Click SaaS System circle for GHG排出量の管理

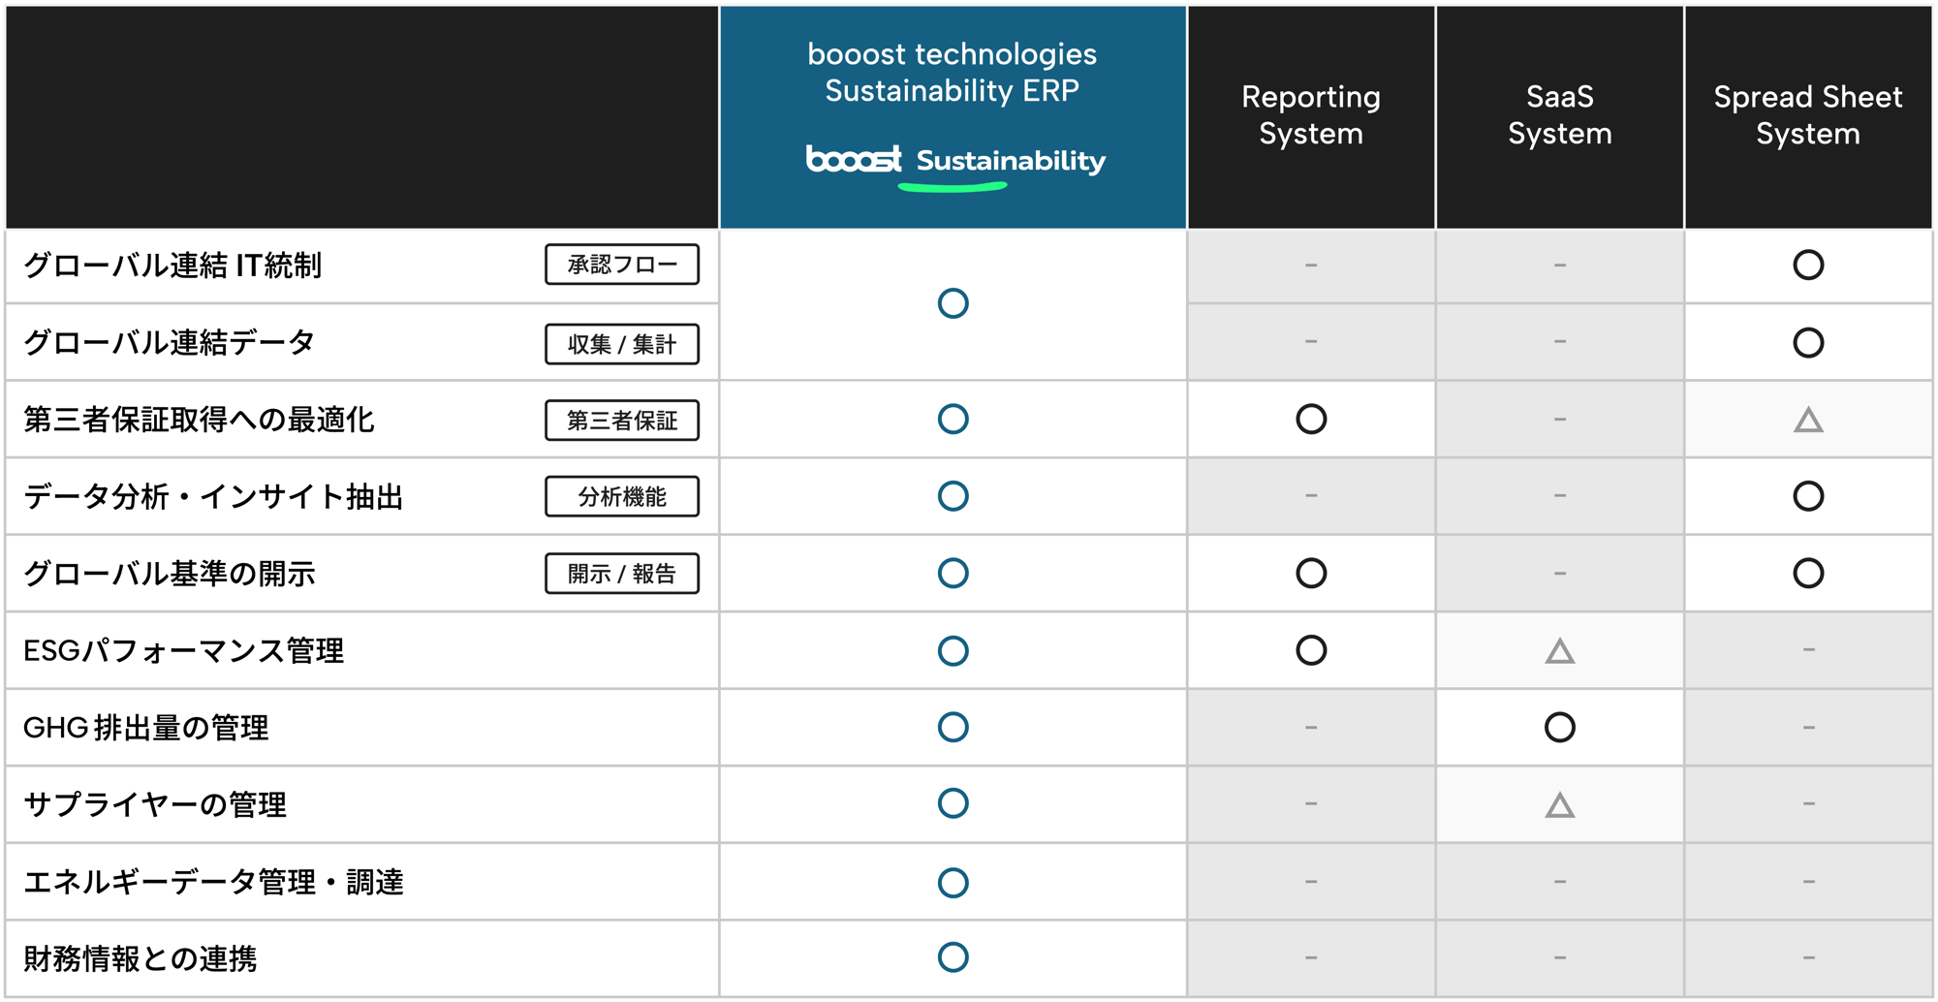point(1560,727)
